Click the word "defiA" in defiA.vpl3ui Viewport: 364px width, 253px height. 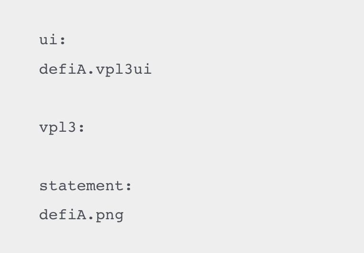(62, 69)
